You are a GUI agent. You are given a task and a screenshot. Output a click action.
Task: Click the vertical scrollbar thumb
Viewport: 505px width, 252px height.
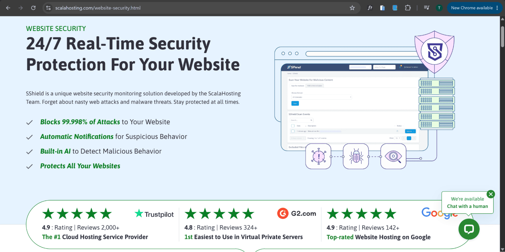point(502,37)
